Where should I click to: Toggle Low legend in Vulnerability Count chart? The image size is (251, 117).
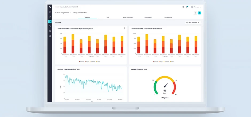point(98,61)
